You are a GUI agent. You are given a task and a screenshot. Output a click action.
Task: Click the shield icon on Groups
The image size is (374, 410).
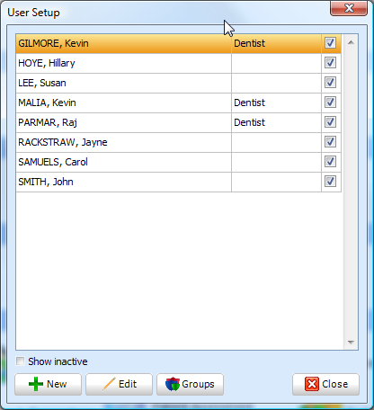coord(173,384)
